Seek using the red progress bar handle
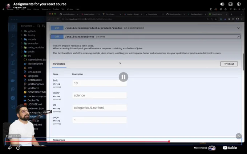The width and height of the screenshot is (247, 154). [x=169, y=141]
